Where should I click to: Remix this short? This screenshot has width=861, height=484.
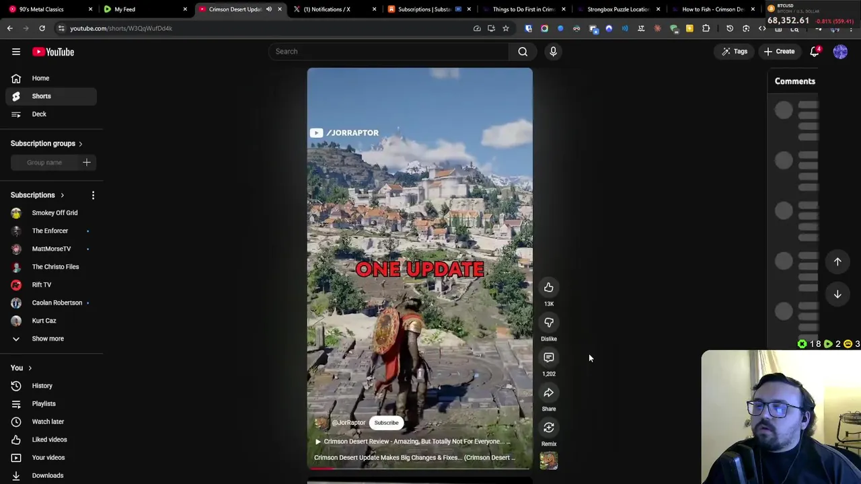549,428
